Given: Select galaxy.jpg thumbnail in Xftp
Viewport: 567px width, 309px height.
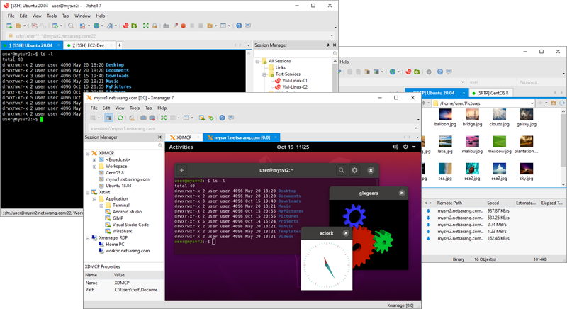Looking at the screenshot, I should click(527, 115).
